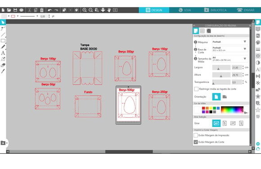
Task: Click the Print icon in toolbar
Action: [x=21, y=10]
